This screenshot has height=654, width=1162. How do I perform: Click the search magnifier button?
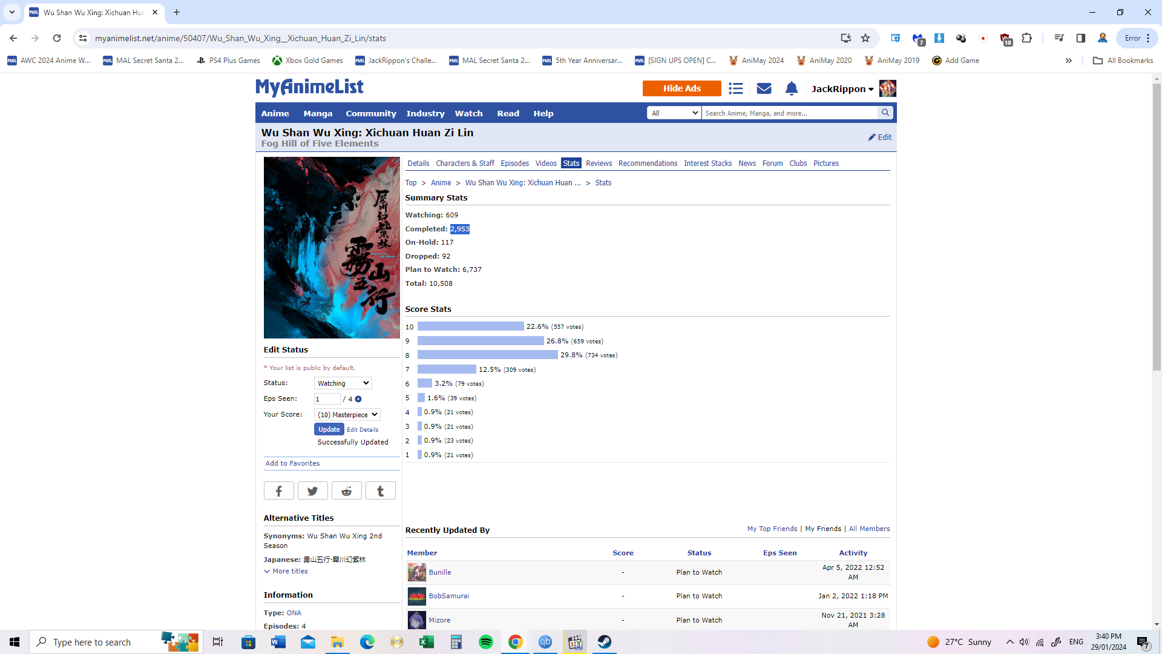(x=885, y=113)
